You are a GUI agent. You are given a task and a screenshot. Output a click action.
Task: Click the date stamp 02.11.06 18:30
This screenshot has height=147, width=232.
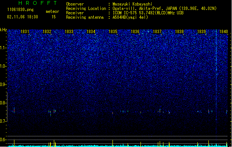22,17
